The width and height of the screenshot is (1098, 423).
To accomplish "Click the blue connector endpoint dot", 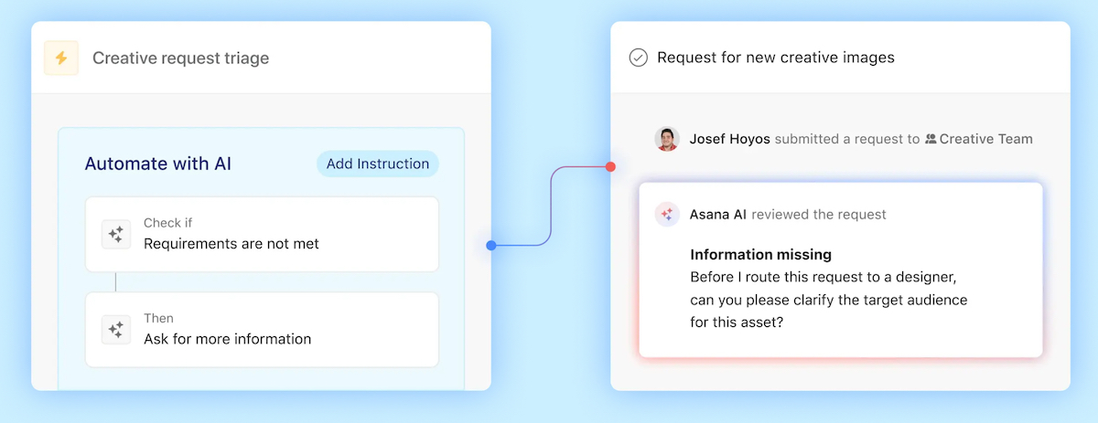I will [491, 245].
